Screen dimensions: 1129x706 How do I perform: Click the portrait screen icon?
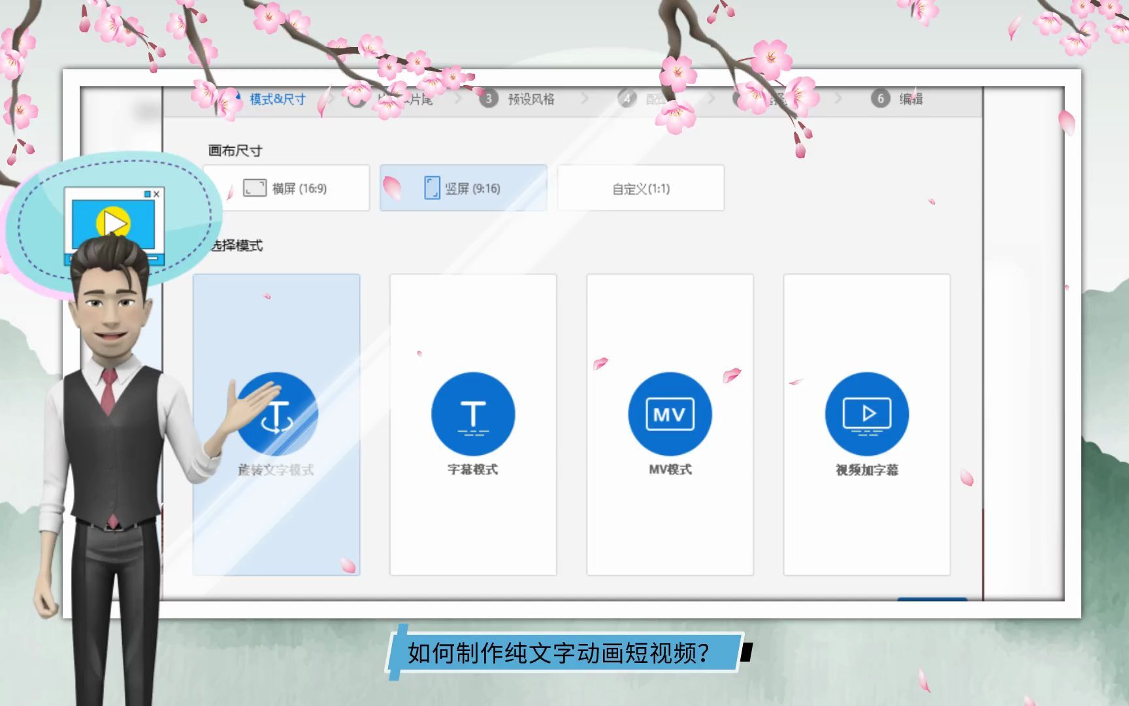coord(432,188)
